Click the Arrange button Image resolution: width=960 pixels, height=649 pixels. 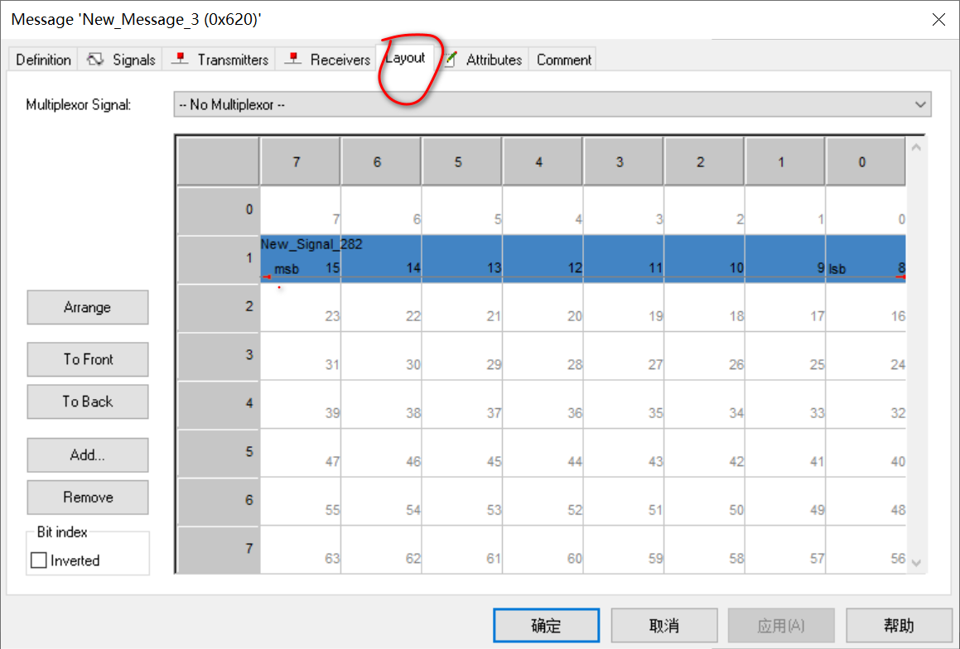click(88, 307)
